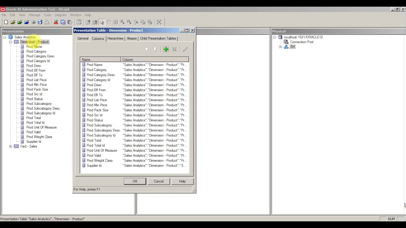This screenshot has width=406, height=228.
Task: Click the Connection Pool icon in Physical pane
Action: pos(286,42)
